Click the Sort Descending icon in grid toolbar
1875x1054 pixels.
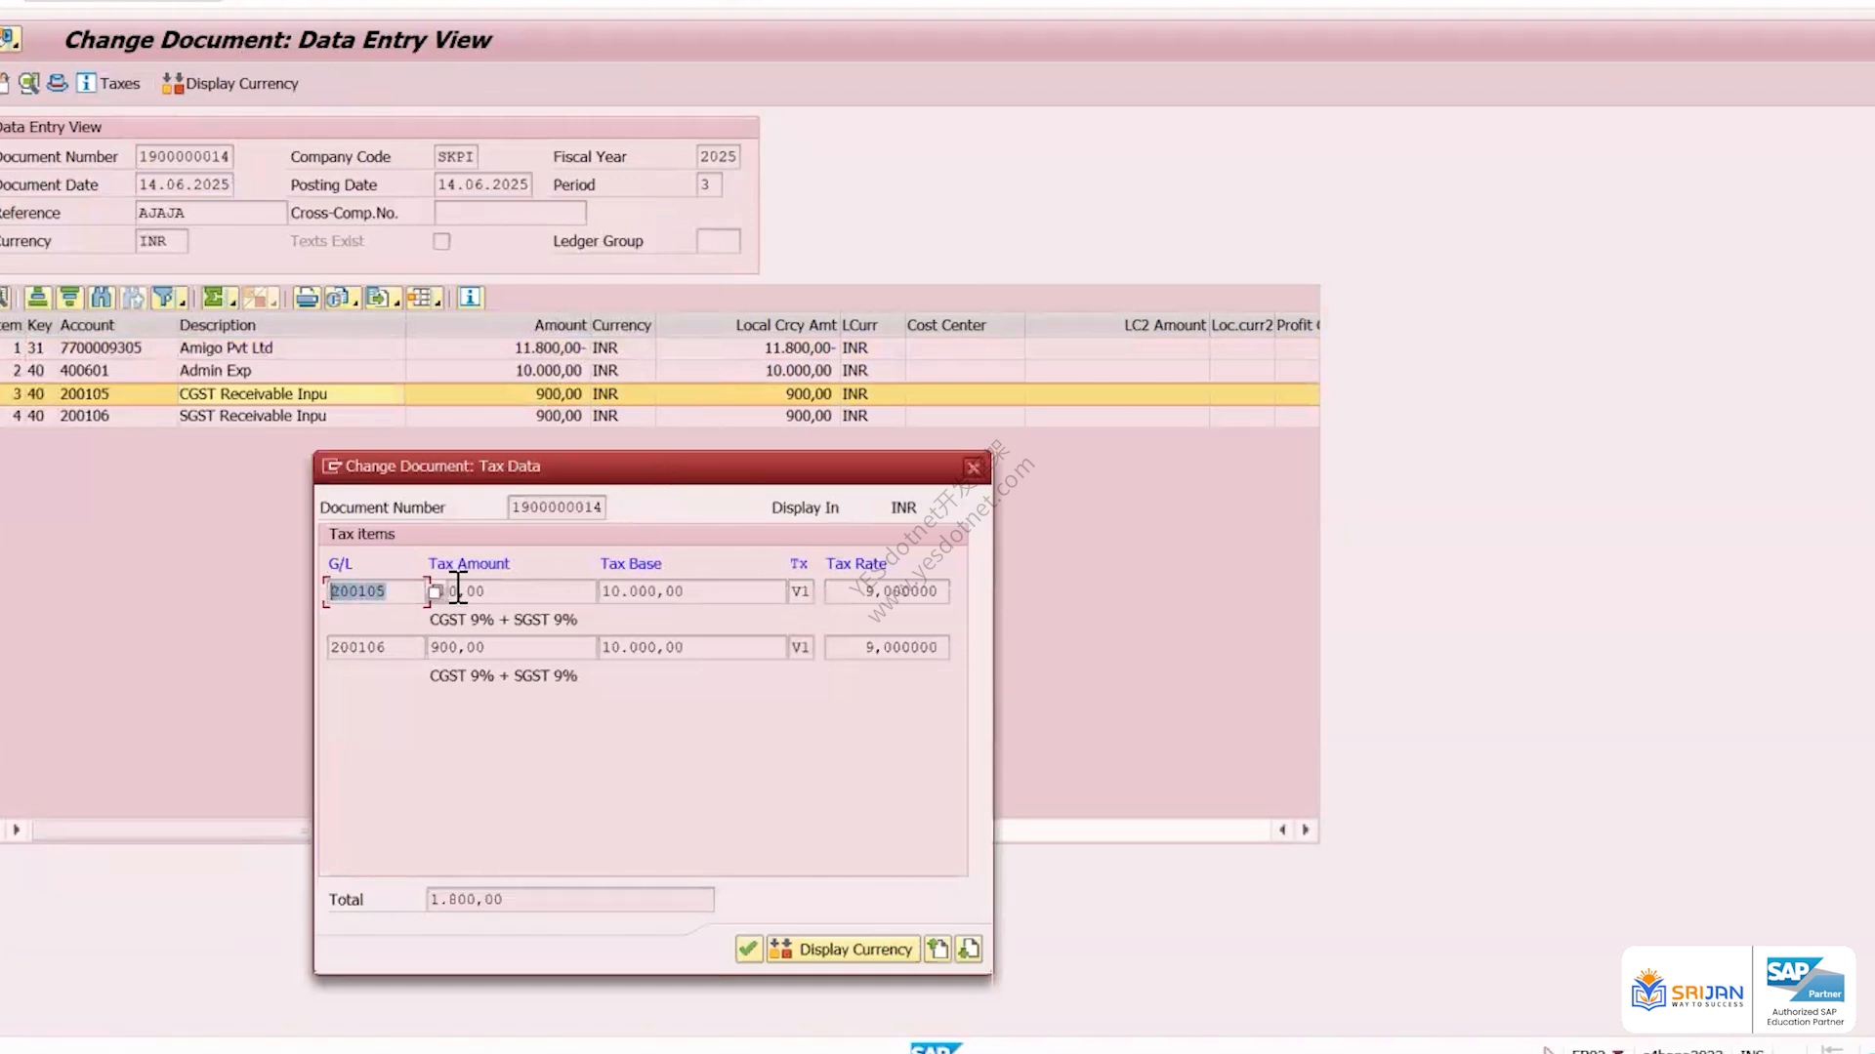[x=69, y=298]
